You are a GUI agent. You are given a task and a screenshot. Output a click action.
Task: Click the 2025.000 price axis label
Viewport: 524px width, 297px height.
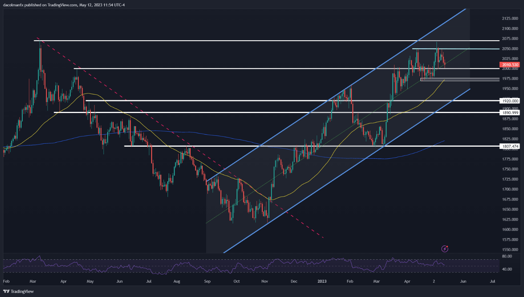pyautogui.click(x=511, y=59)
